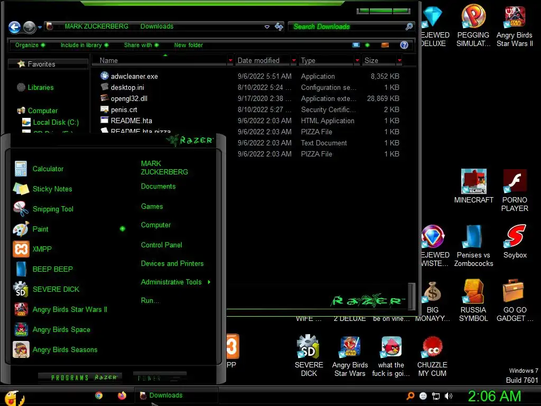Click MARK ZUCKERBERG user folder link in Start menu

coord(164,168)
